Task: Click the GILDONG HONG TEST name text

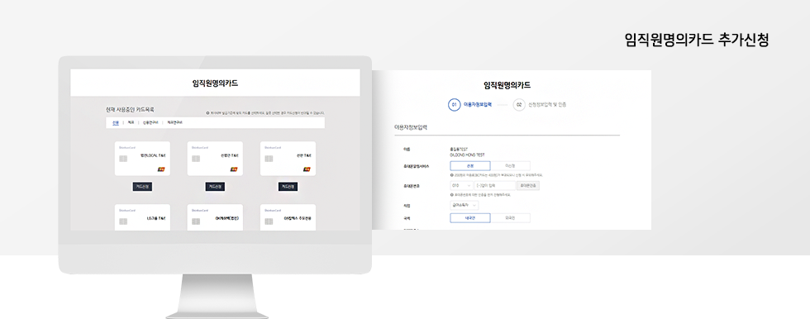Action: click(468, 155)
